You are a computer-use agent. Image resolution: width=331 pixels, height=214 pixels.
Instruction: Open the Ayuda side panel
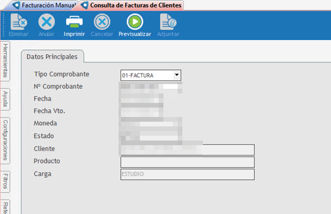point(5,99)
